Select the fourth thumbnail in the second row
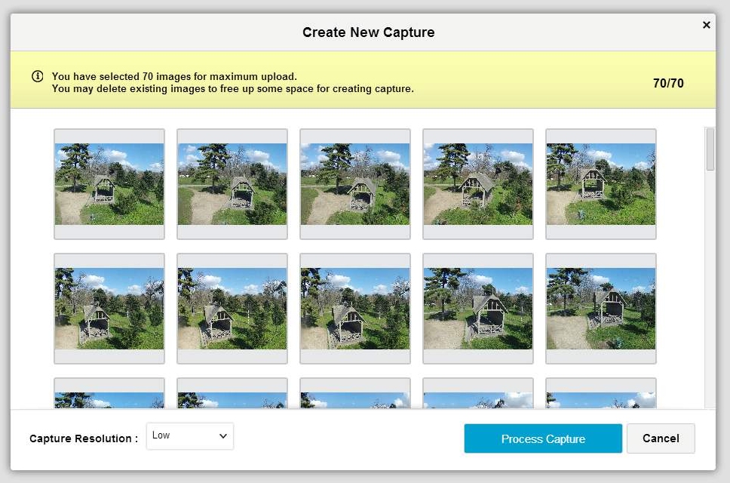 [x=478, y=309]
